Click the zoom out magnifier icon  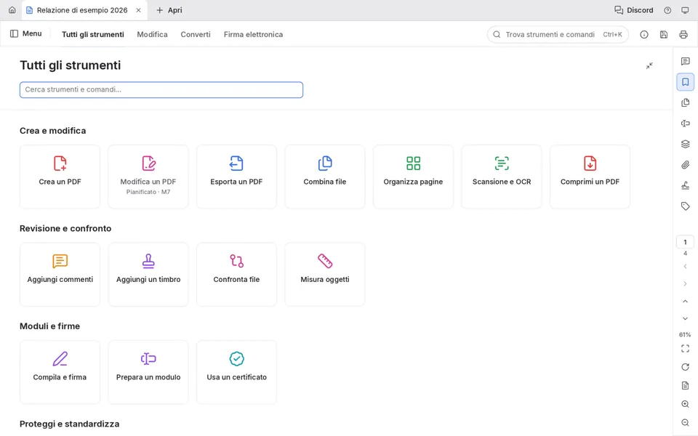(x=685, y=423)
